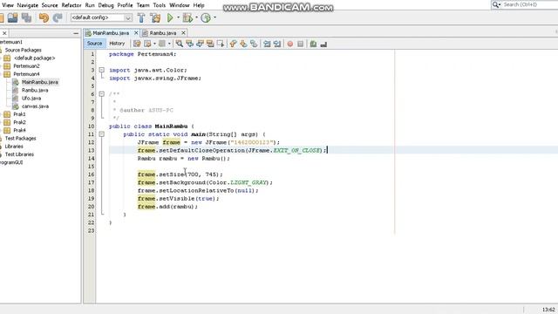The width and height of the screenshot is (558, 314).
Task: Click Find Selection magnifier icon in editor toolbar
Action: 180,44
